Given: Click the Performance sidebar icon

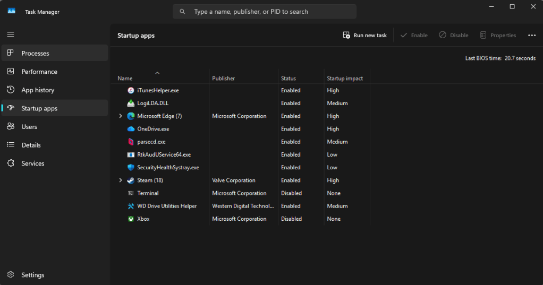Looking at the screenshot, I should point(11,71).
